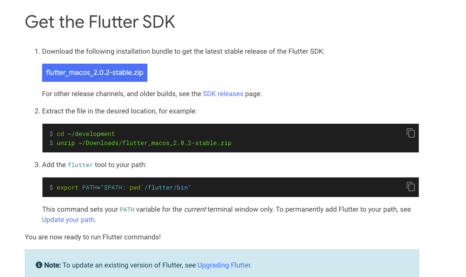Click the export PATH command text
Screen dimensions: 466x277
(124, 187)
